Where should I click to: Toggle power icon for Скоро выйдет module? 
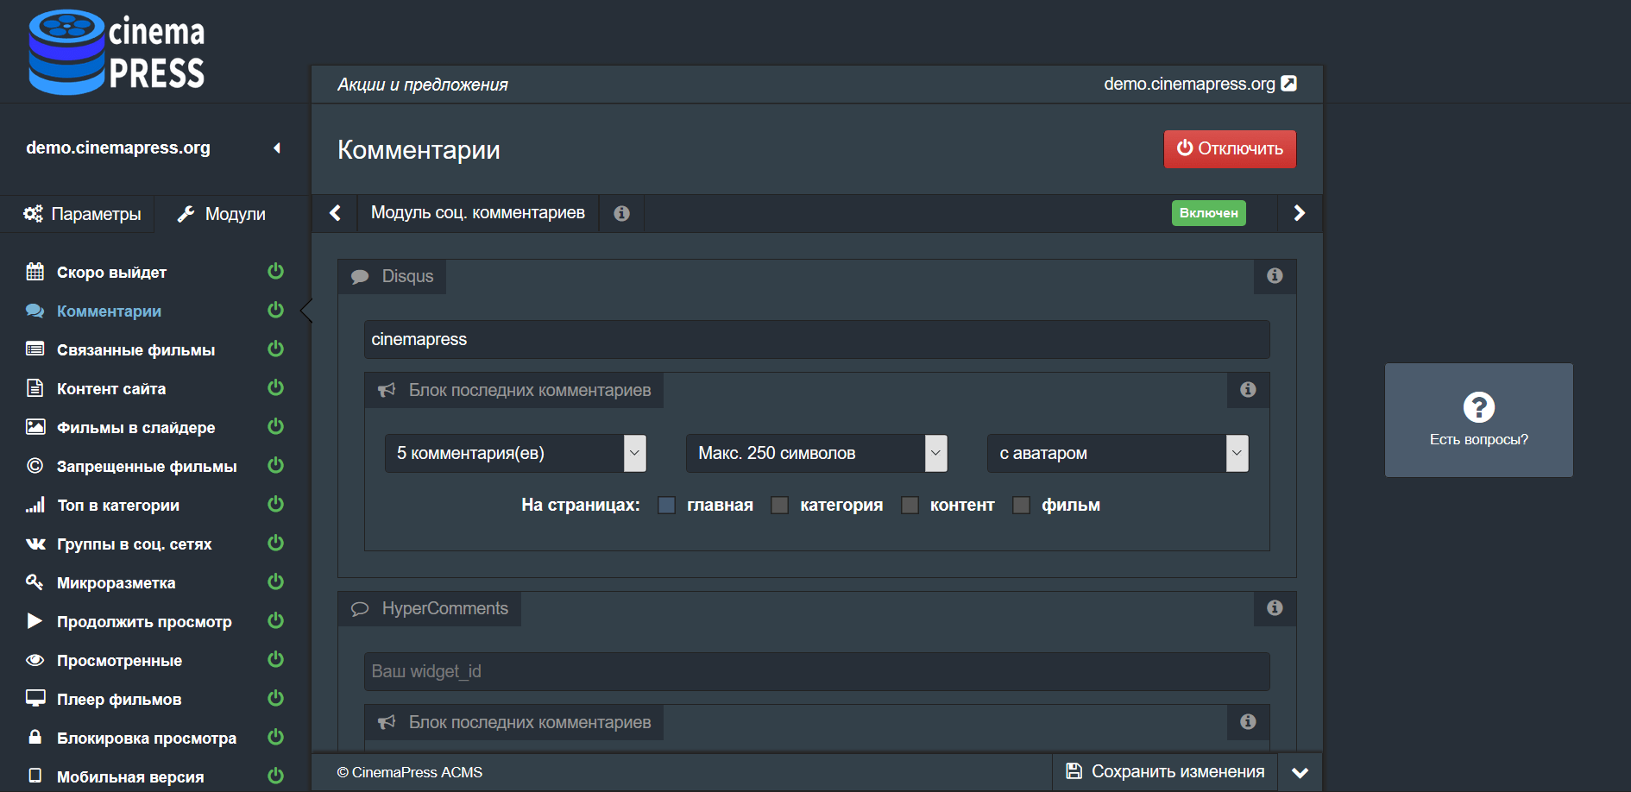(275, 272)
